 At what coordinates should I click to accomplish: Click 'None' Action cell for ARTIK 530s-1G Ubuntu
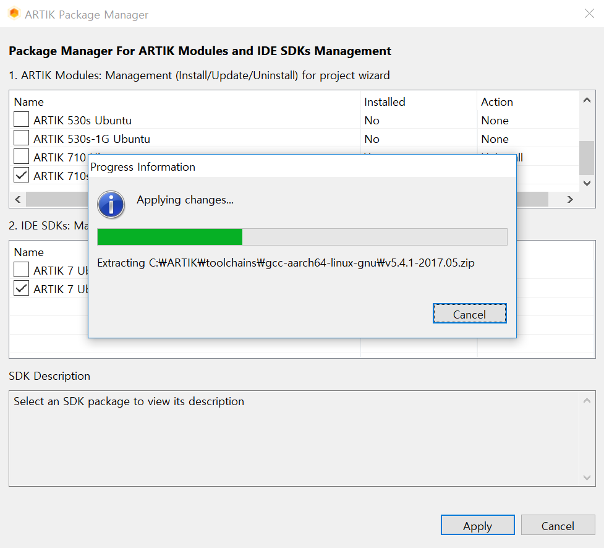495,139
